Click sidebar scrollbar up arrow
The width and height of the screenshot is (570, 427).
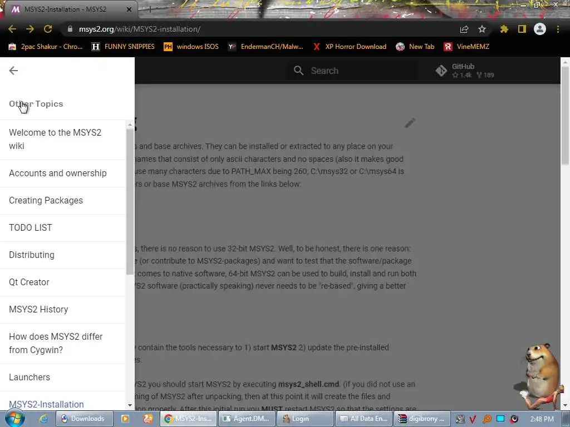[130, 125]
